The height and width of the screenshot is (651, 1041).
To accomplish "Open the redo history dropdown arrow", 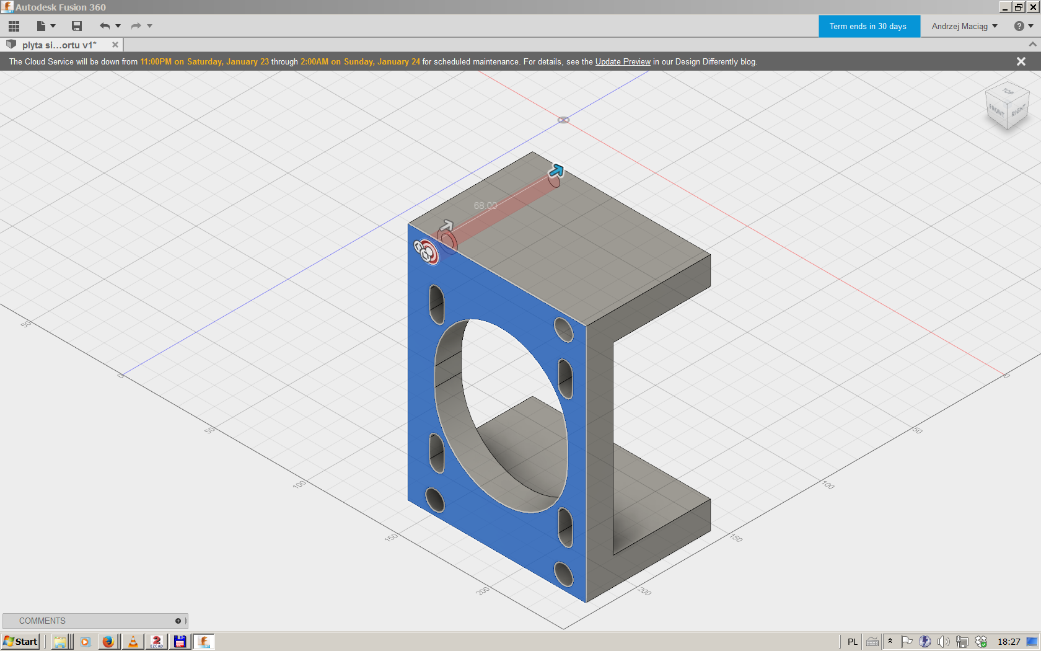I will point(149,26).
